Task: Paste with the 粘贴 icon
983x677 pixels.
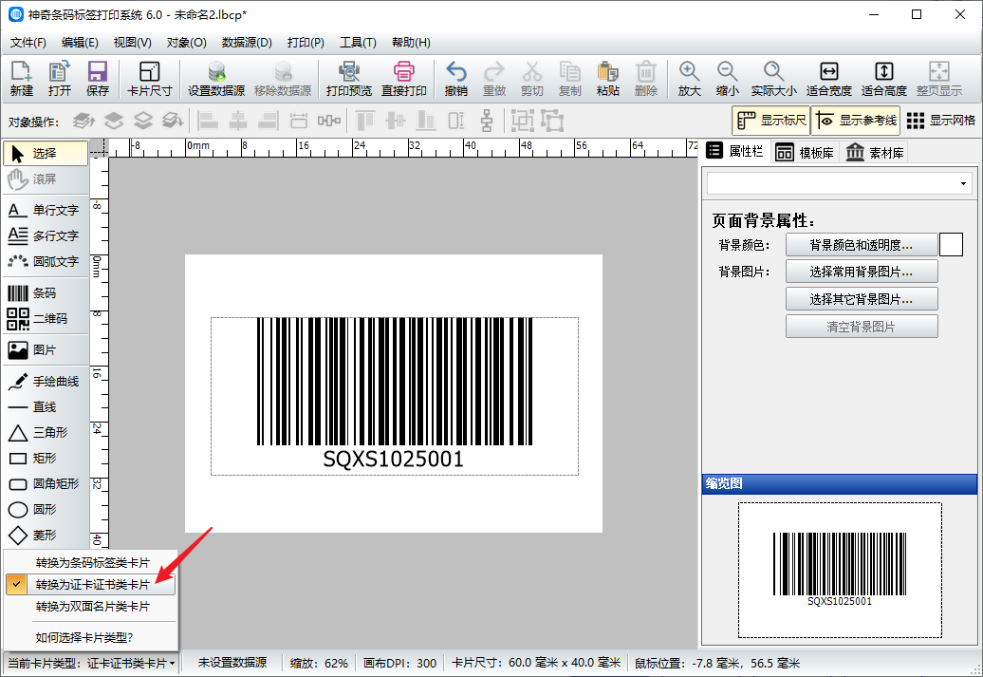Action: pyautogui.click(x=607, y=79)
